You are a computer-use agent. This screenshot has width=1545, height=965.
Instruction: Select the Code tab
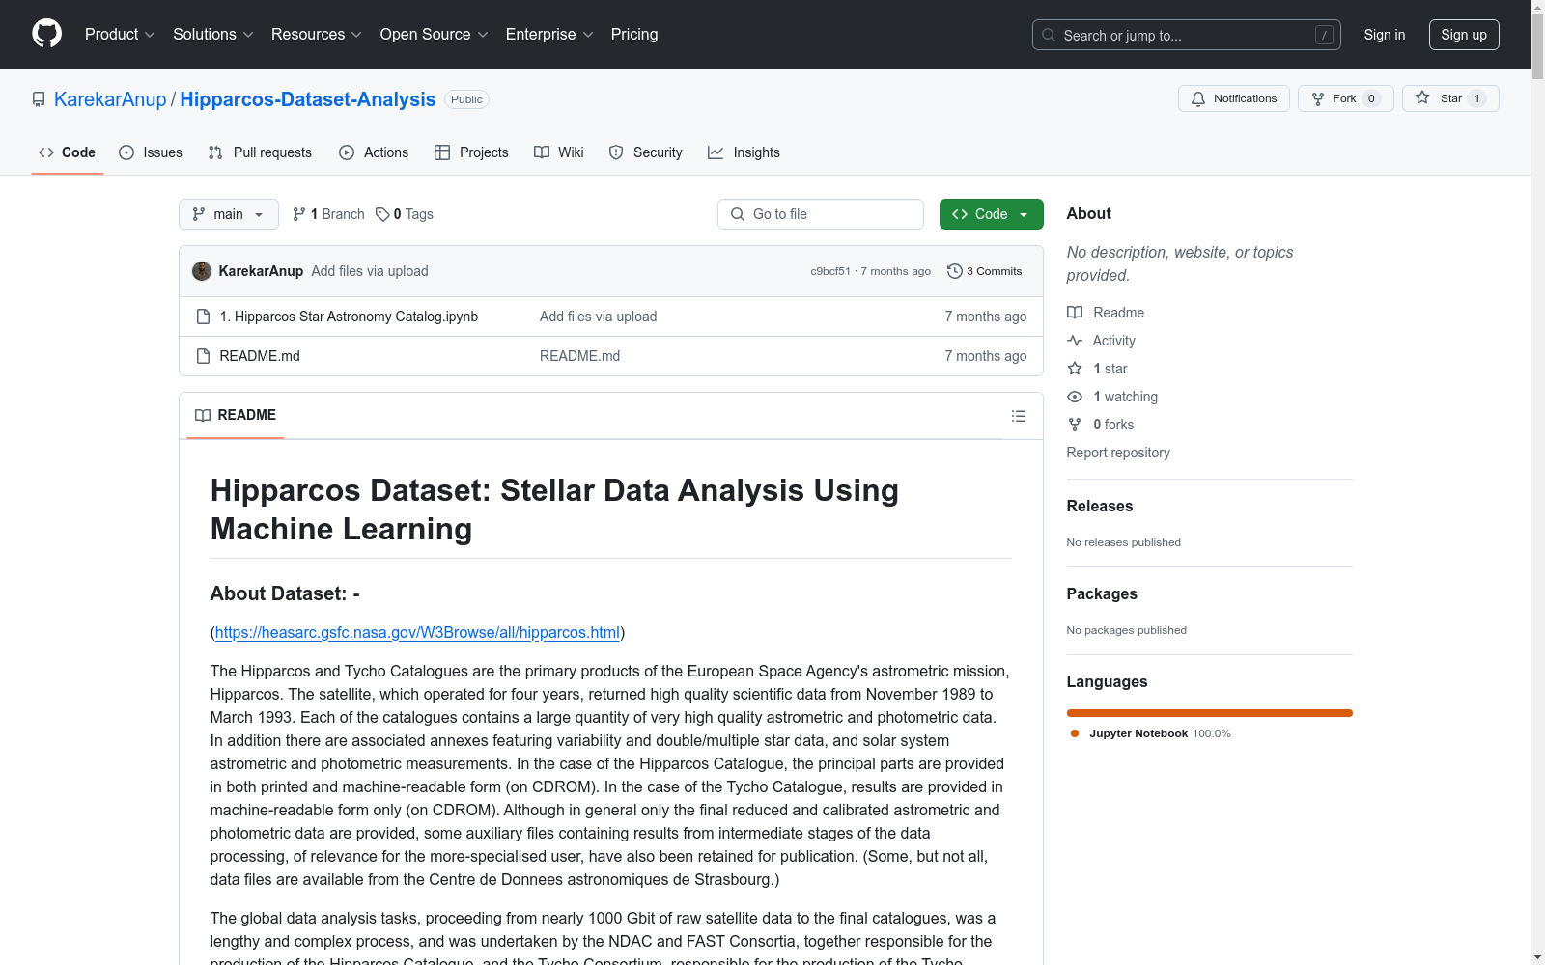68,152
